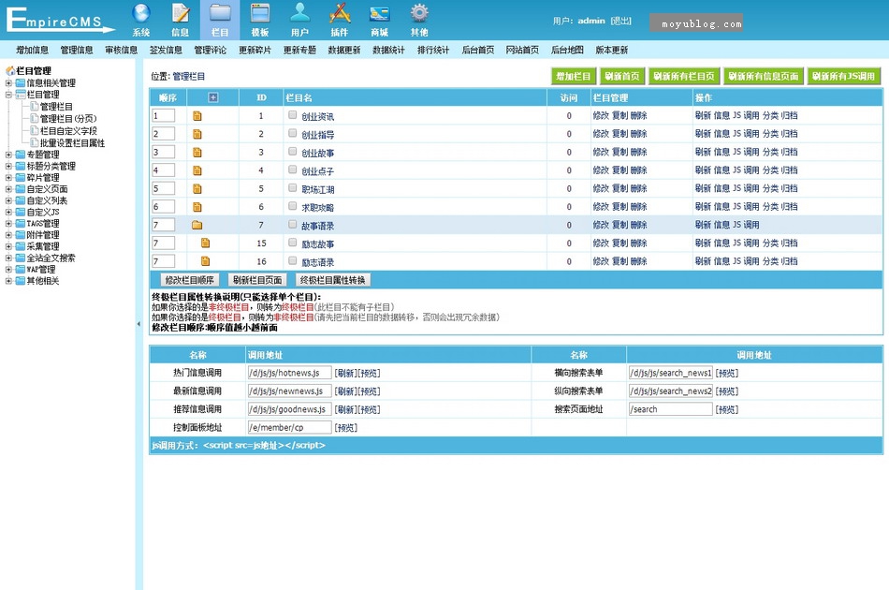The width and height of the screenshot is (889, 590).
Task: Open 批量设置栏目属性 in the sidebar tree
Action: coord(73,143)
